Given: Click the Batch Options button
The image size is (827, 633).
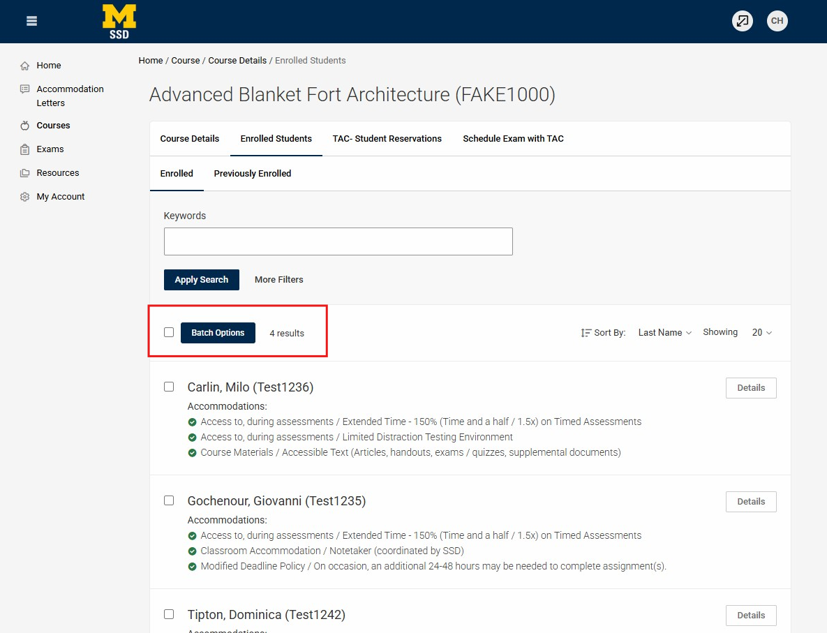Looking at the screenshot, I should (218, 333).
